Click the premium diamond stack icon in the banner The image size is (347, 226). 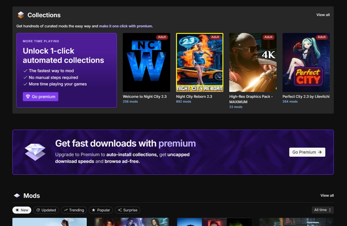click(x=35, y=152)
